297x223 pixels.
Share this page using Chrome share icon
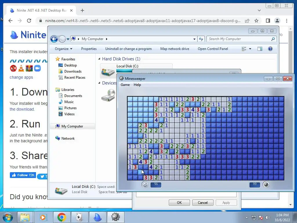click(x=247, y=21)
